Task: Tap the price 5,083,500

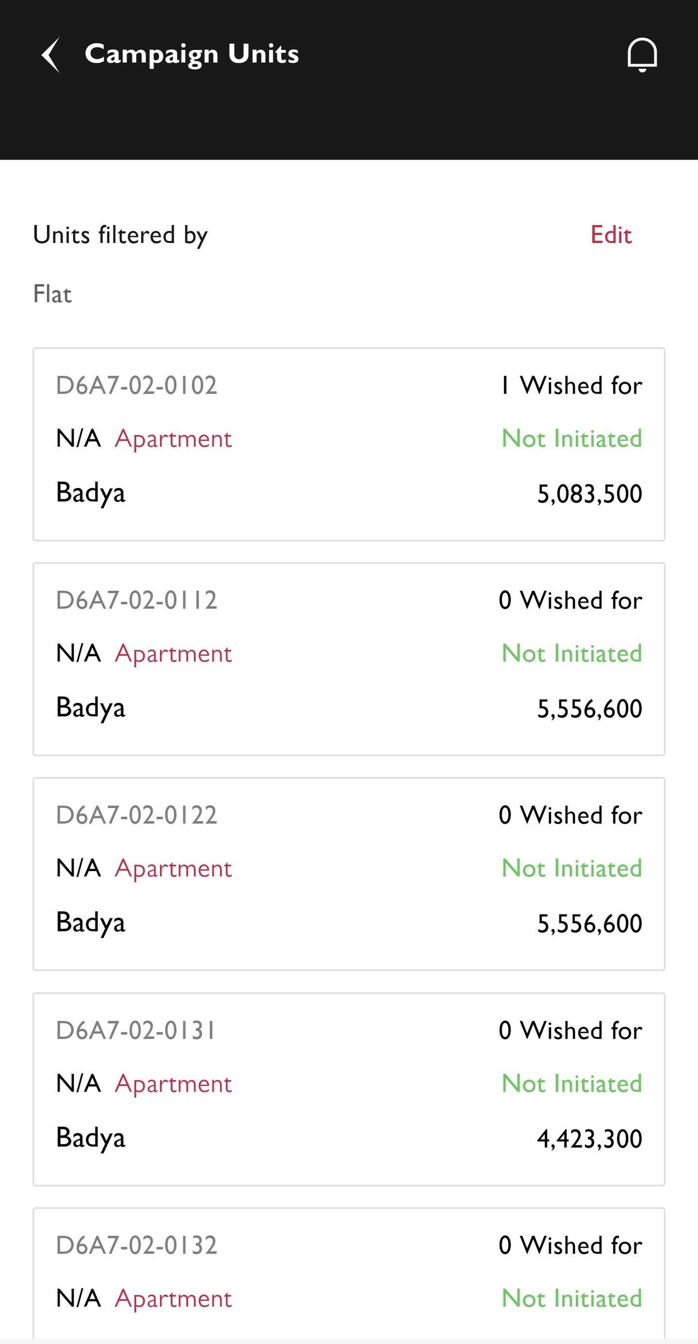Action: click(589, 493)
